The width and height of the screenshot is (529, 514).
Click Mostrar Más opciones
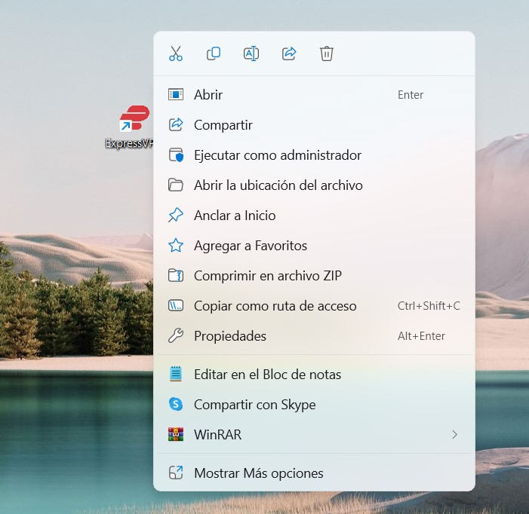pos(314,473)
